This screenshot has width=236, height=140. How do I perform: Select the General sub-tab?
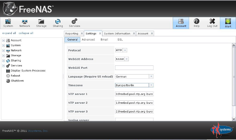tap(72, 40)
